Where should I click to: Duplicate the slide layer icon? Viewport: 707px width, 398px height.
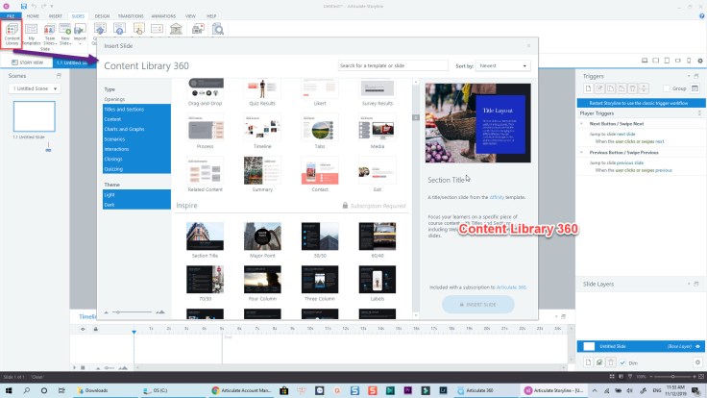click(x=599, y=362)
